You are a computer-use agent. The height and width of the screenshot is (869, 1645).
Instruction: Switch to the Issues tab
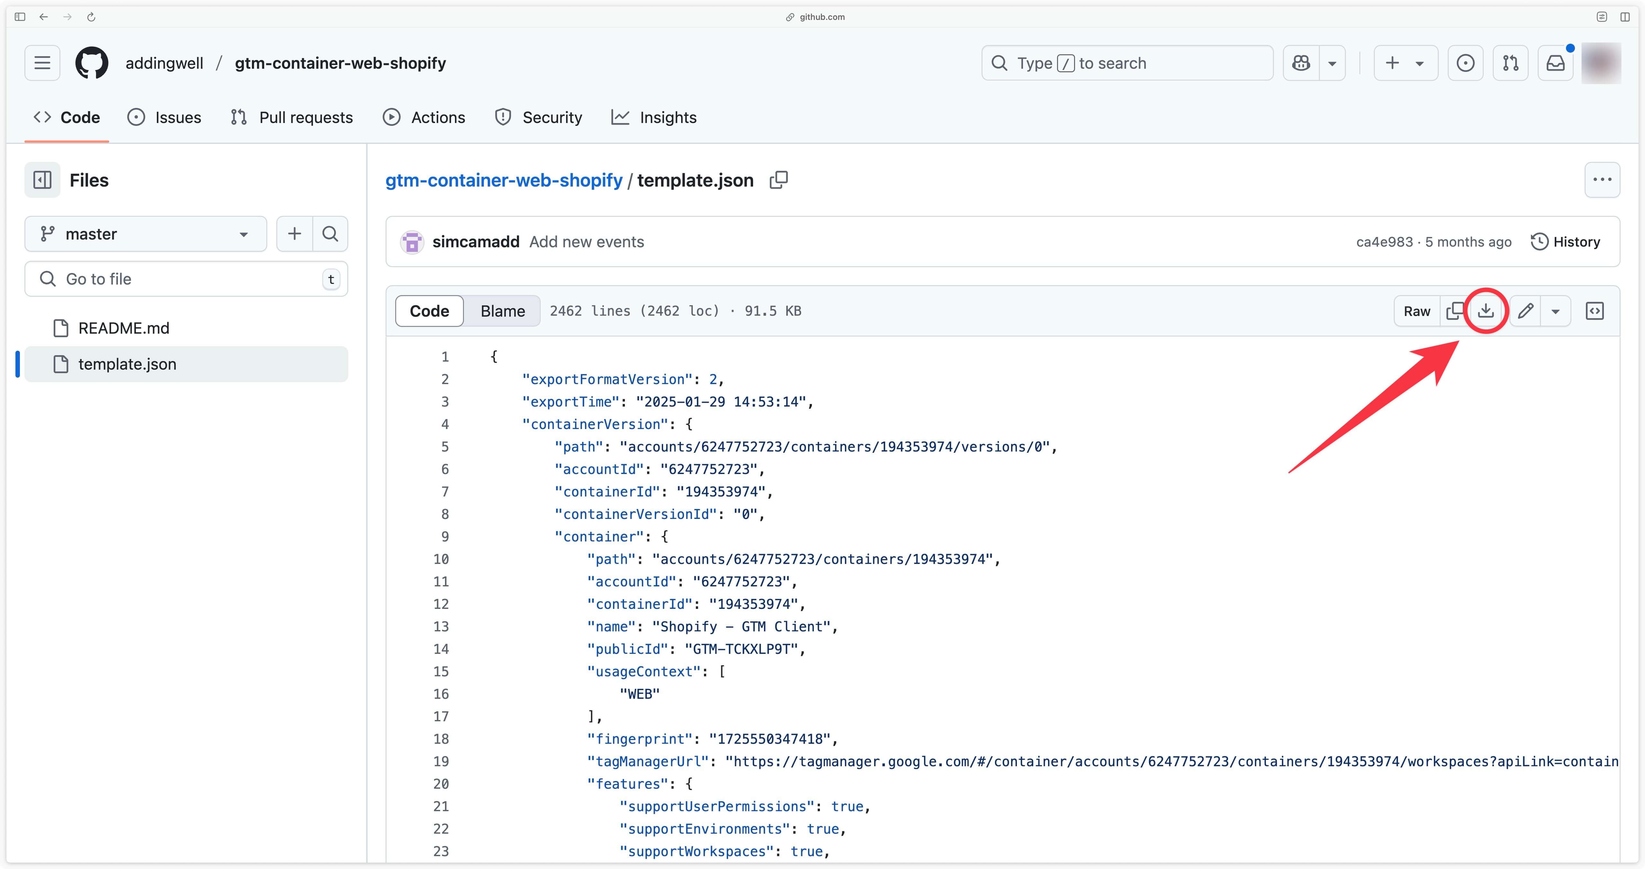click(x=164, y=118)
